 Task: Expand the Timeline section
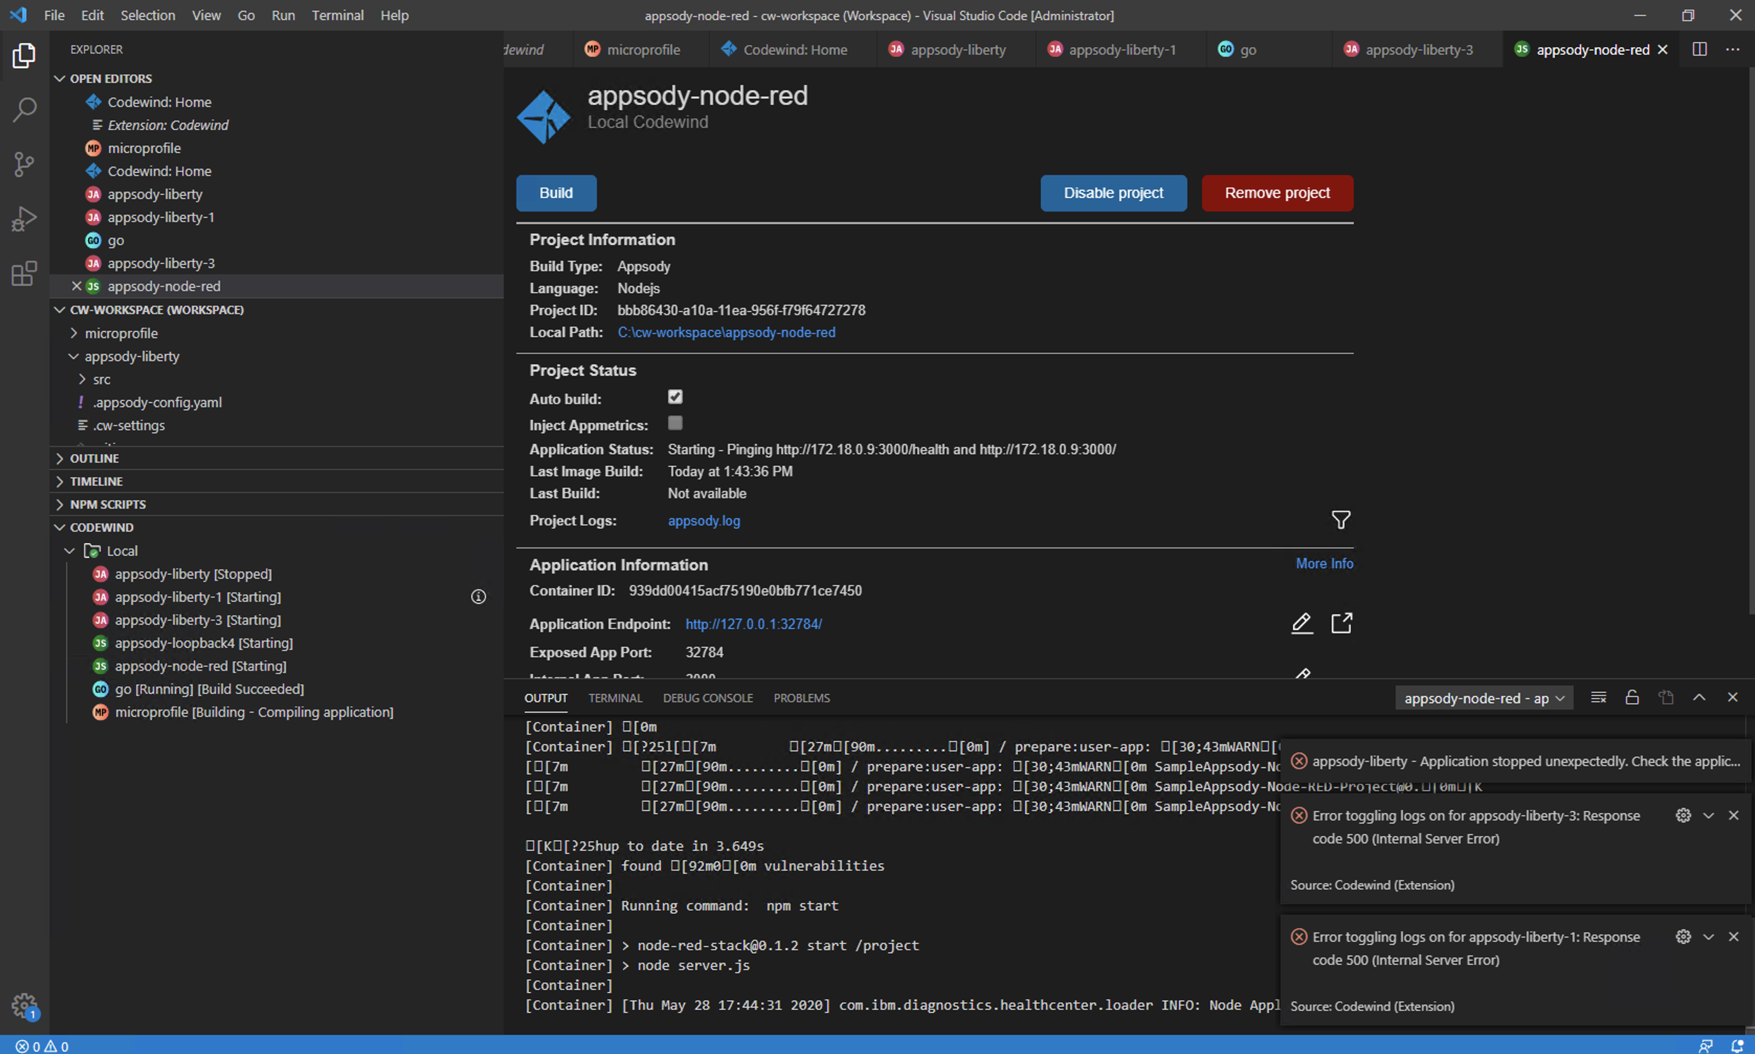coord(277,481)
